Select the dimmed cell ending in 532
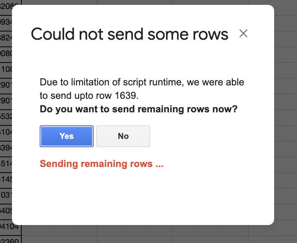The height and width of the screenshot is (243, 297). [6, 116]
